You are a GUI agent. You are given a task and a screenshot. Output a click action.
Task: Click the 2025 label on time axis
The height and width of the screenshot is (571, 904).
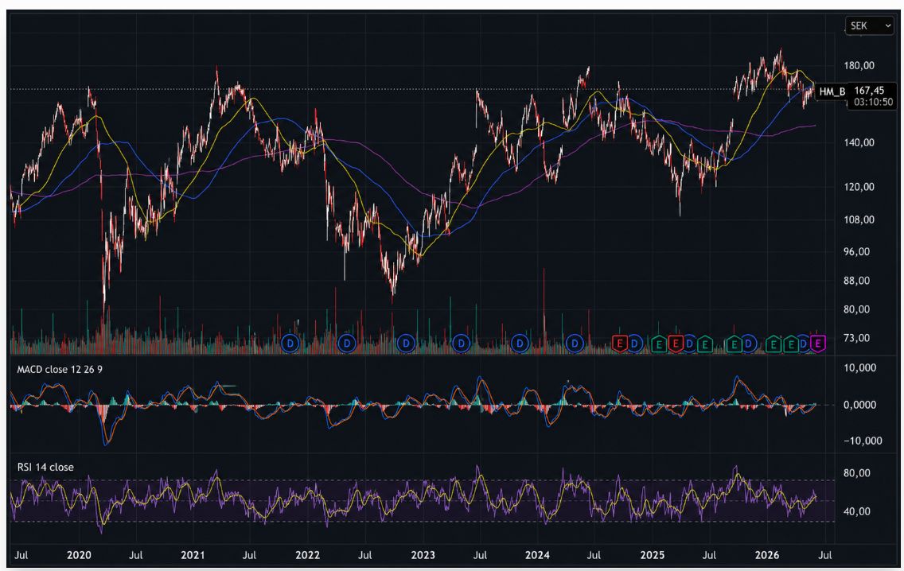tap(652, 555)
